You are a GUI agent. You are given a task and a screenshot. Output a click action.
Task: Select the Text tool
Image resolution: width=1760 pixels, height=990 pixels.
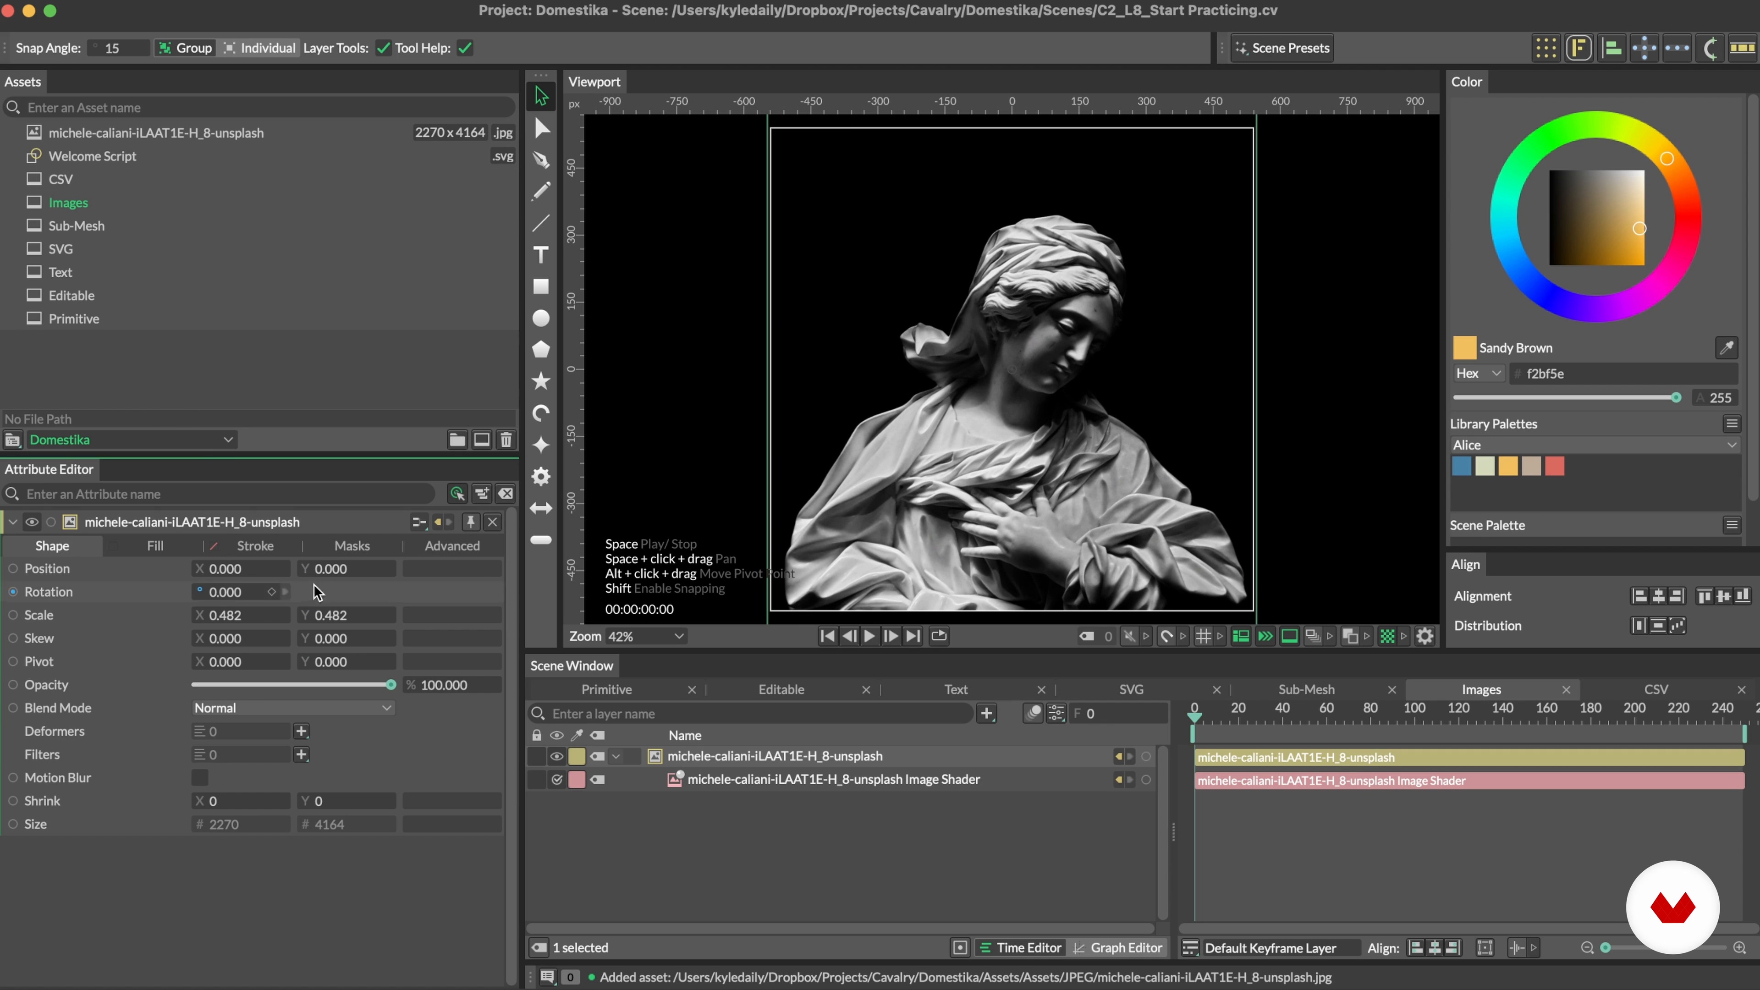pos(541,255)
